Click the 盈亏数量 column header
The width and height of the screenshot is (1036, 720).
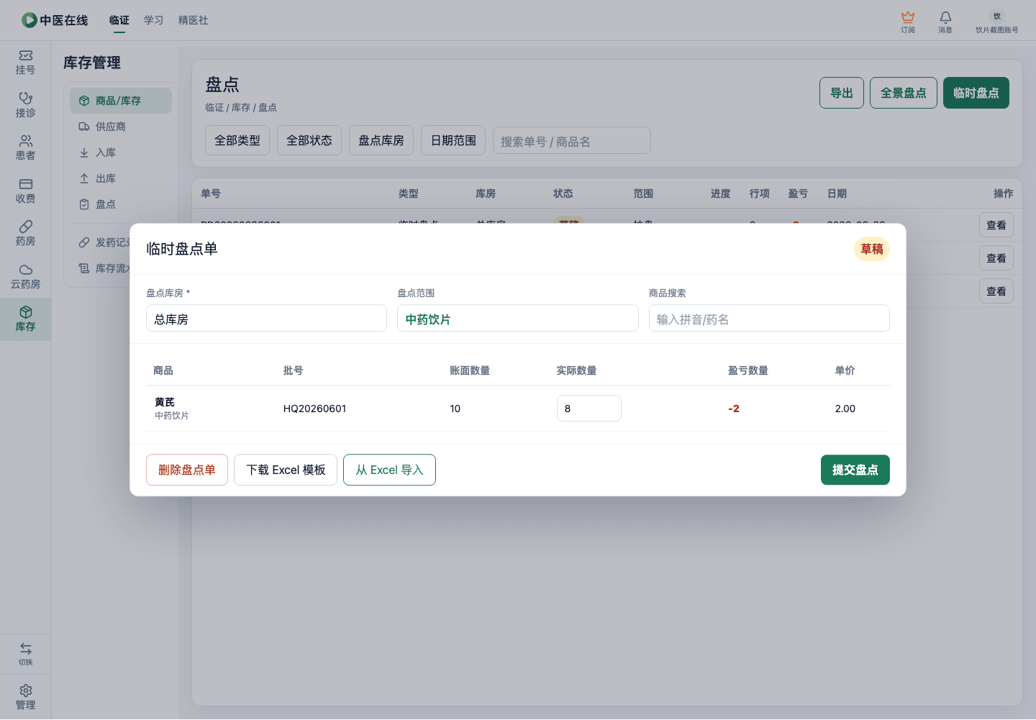pyautogui.click(x=748, y=370)
